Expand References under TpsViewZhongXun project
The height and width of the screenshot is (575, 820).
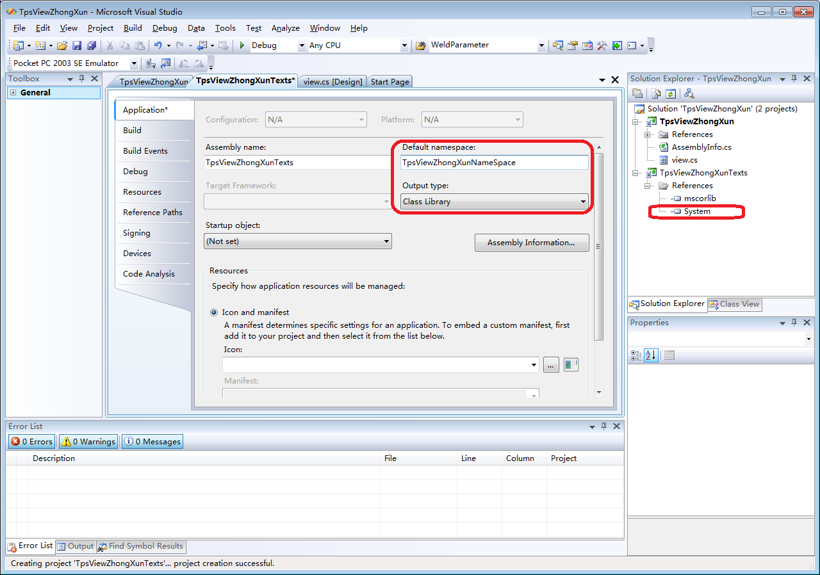[648, 134]
